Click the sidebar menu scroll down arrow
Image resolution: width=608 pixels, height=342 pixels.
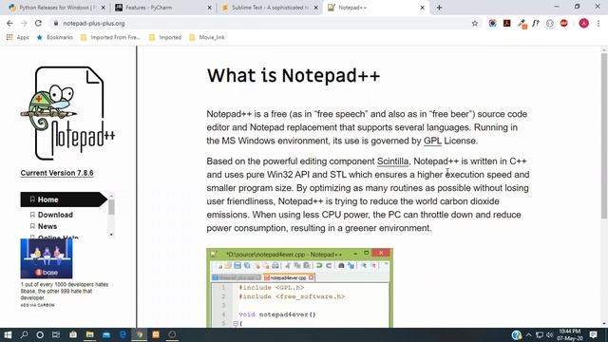(x=111, y=235)
